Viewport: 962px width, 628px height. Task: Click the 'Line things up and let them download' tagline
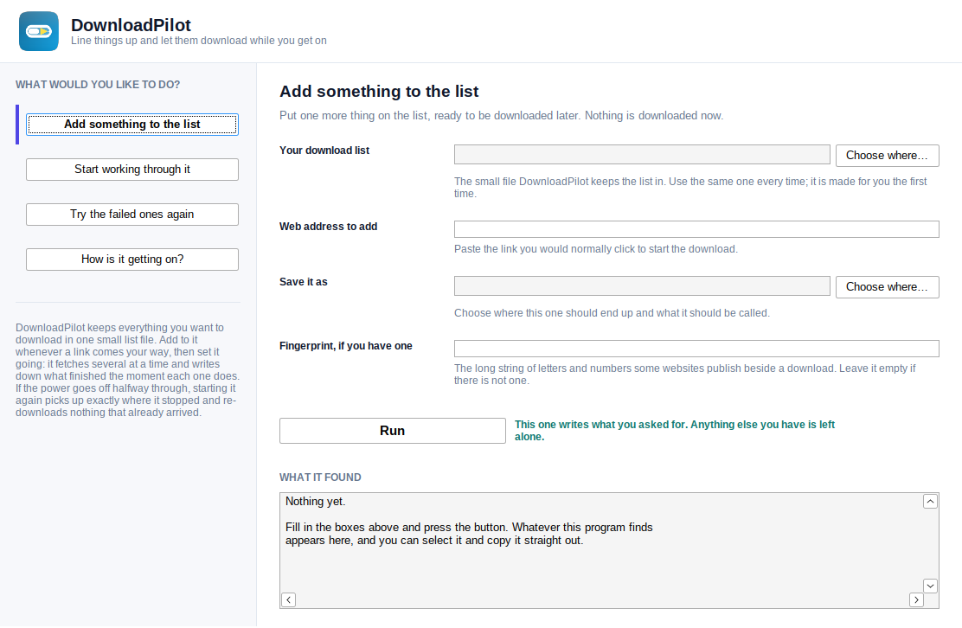point(199,41)
